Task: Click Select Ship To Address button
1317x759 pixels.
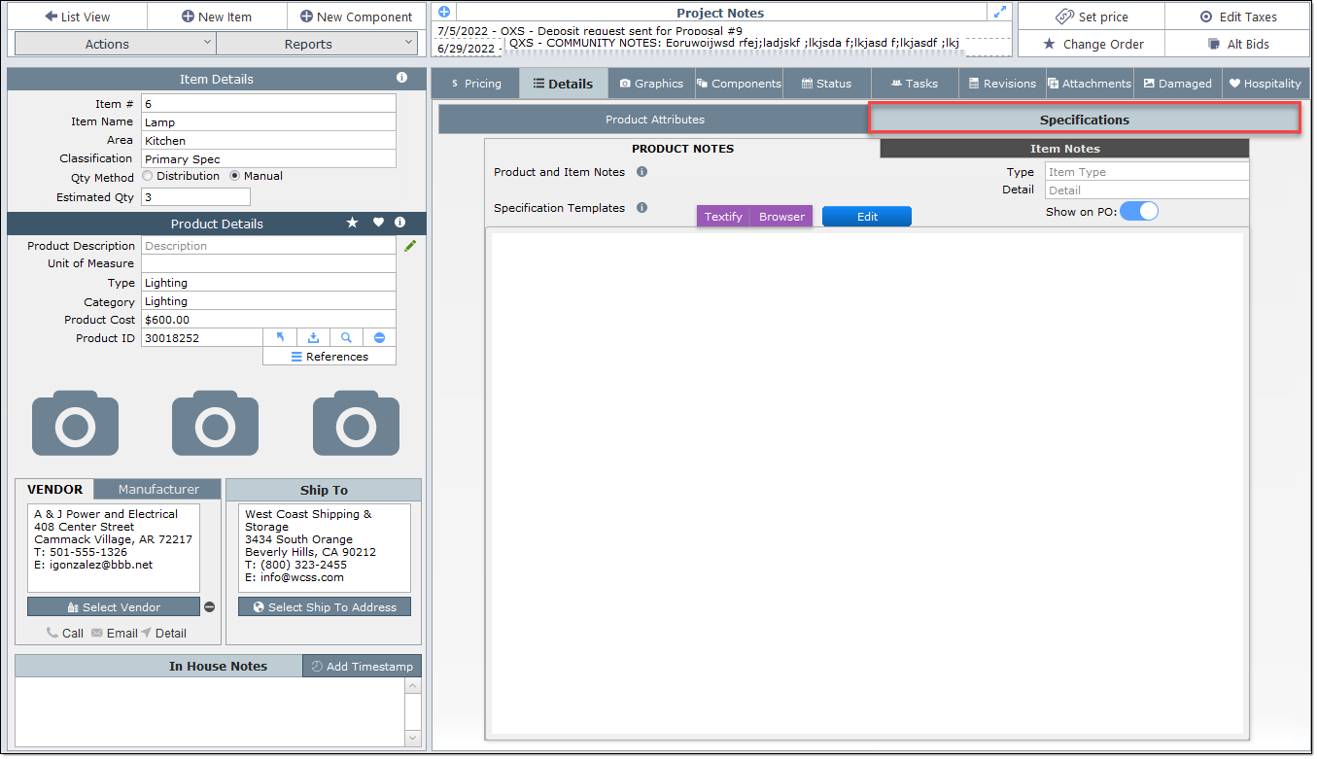Action: coord(324,607)
